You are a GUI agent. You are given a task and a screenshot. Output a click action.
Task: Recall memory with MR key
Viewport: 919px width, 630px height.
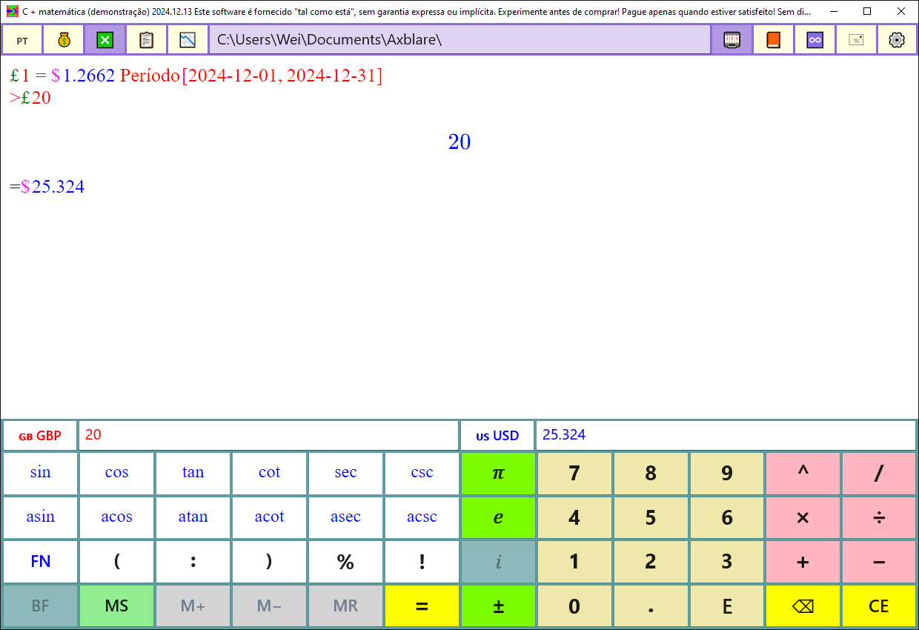tap(346, 606)
